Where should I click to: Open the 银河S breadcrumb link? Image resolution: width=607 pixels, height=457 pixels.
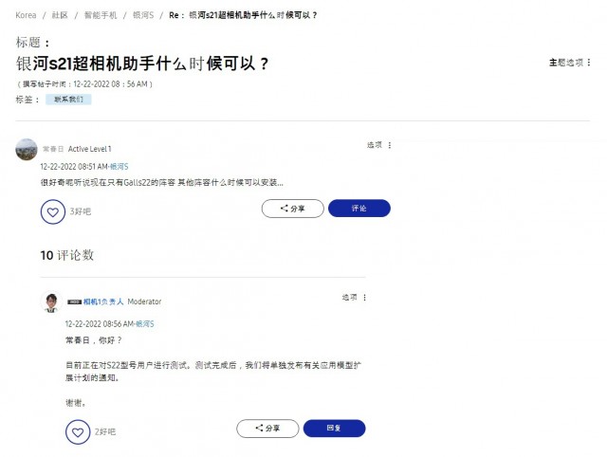tap(143, 15)
